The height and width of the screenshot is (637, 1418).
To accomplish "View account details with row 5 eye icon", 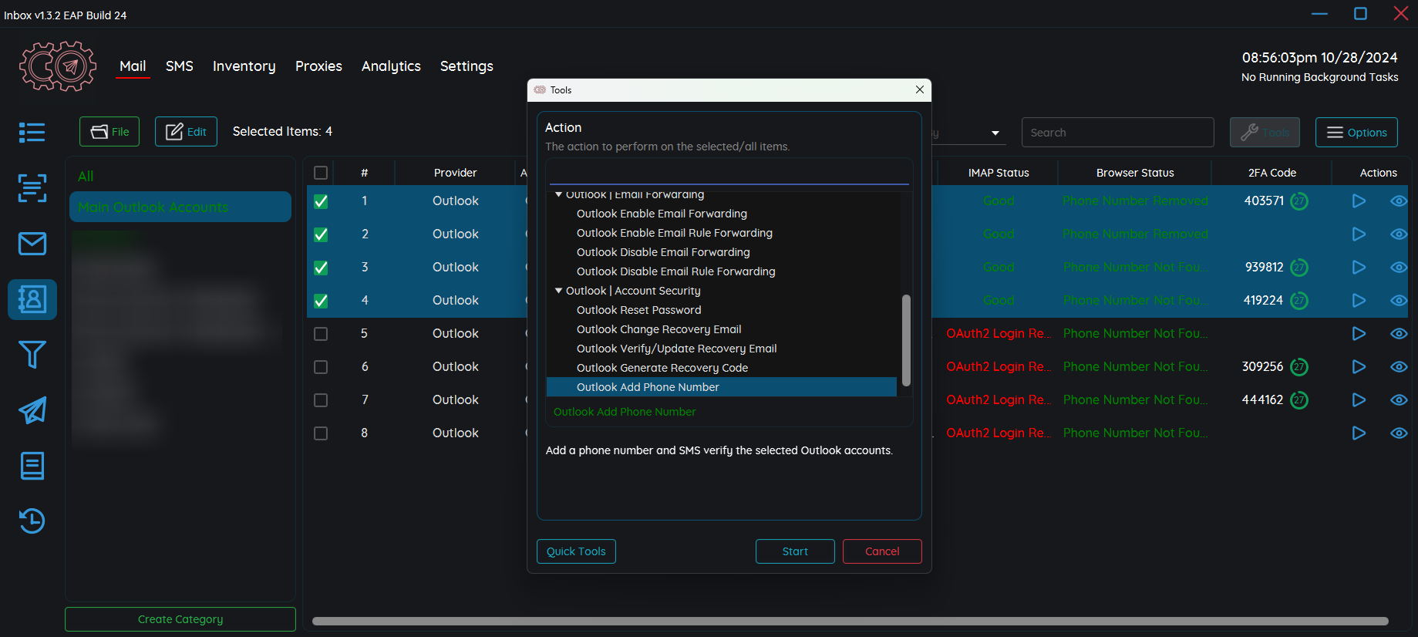I will [1399, 334].
